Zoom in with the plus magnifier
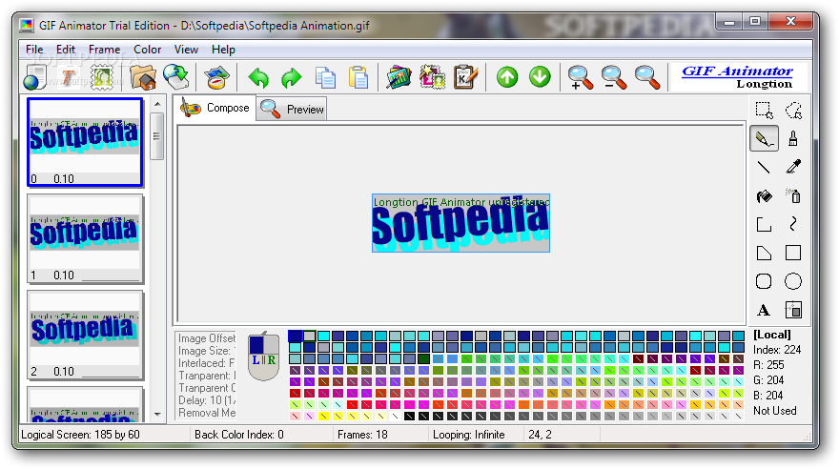This screenshot has width=839, height=469. click(x=581, y=77)
